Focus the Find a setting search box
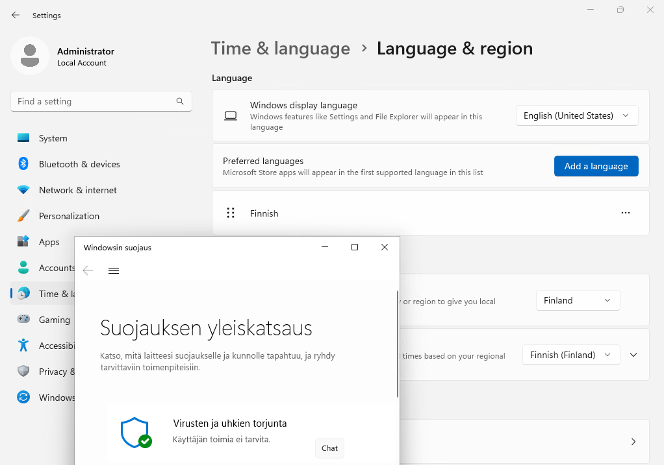The width and height of the screenshot is (664, 465). (101, 101)
